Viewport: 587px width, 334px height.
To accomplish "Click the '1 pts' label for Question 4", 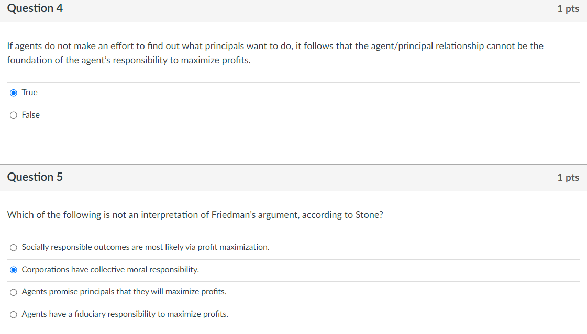I will [x=568, y=8].
